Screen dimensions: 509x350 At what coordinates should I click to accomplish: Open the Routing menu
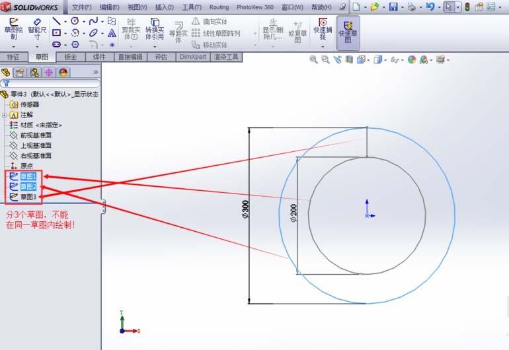tap(219, 7)
